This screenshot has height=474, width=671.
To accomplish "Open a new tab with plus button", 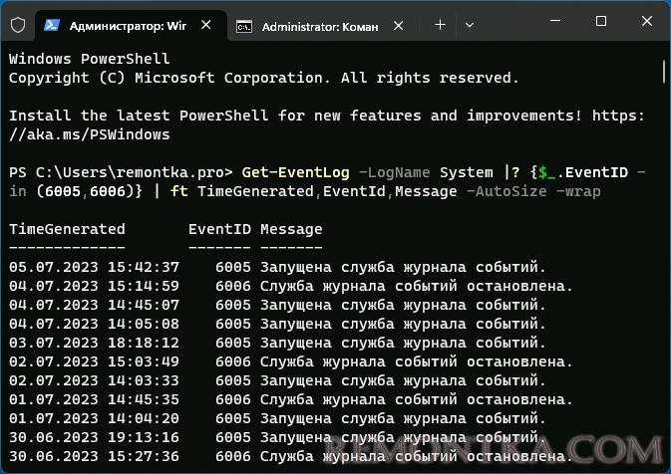I will [440, 25].
